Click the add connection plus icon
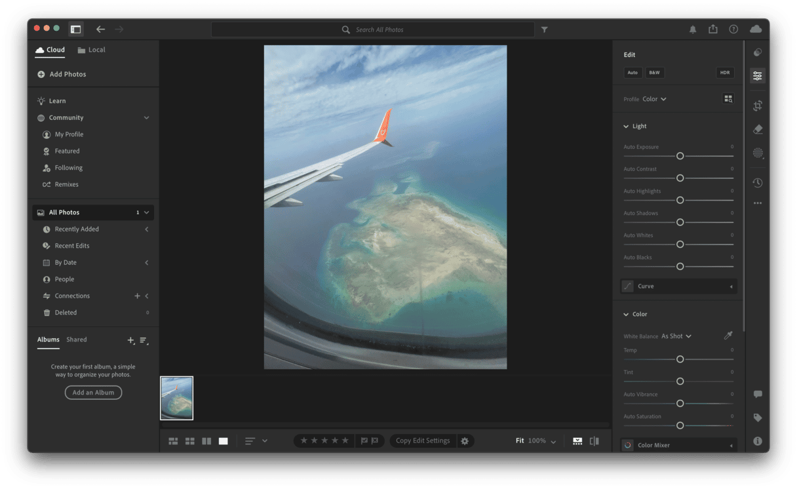This screenshot has width=797, height=489. (137, 296)
